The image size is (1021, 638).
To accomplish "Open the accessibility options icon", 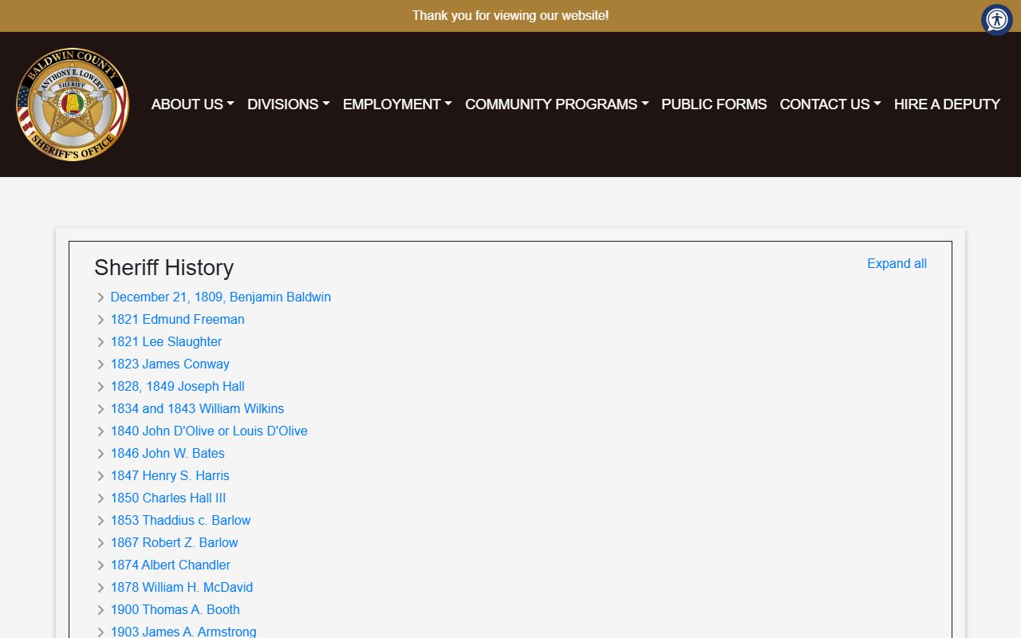I will coord(996,20).
